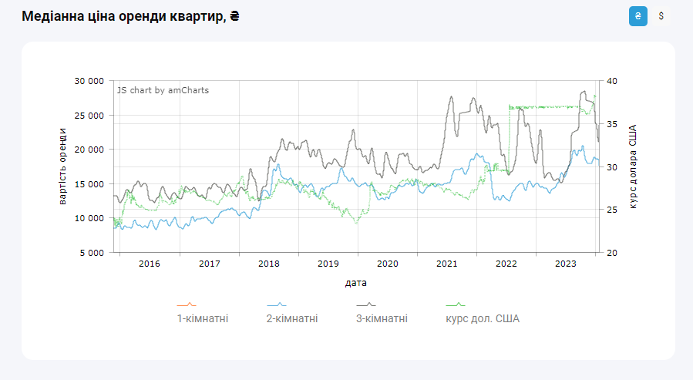Toggle the курс дол. США legend label
Image resolution: width=693 pixels, height=380 pixels.
(483, 318)
